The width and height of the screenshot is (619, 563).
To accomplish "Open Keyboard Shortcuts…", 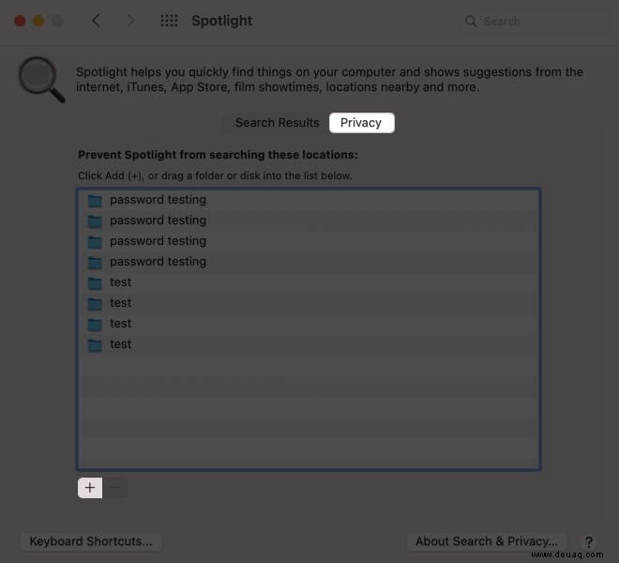I will click(x=91, y=541).
